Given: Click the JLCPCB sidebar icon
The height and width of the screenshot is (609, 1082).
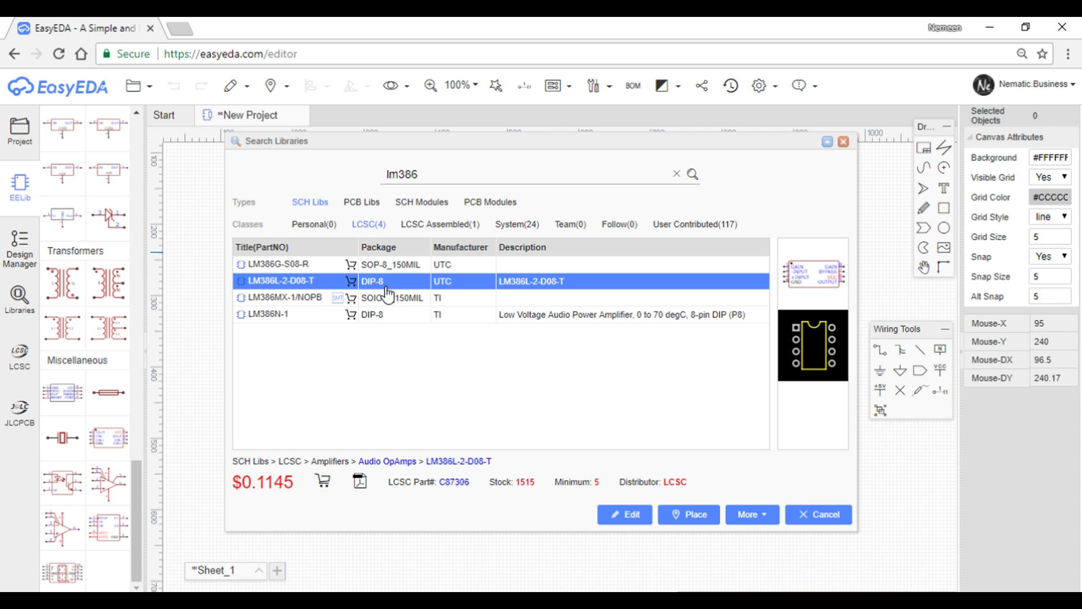Looking at the screenshot, I should [x=20, y=413].
